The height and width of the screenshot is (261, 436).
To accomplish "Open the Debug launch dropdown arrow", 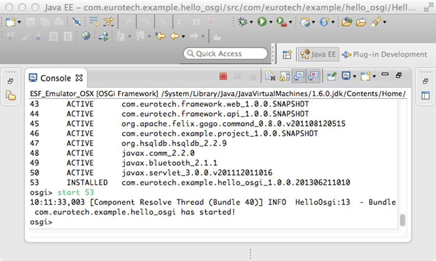I will (251, 22).
